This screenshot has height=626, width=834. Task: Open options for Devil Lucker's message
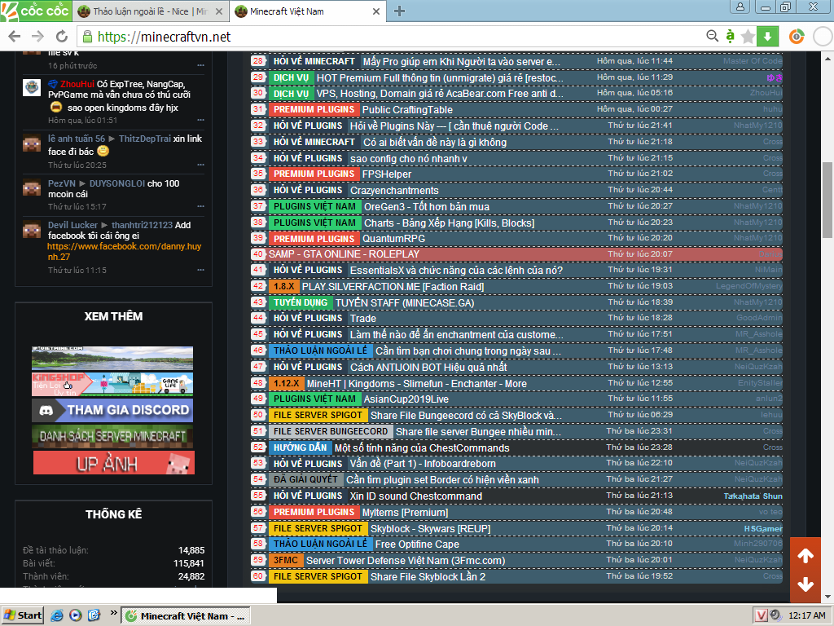200,270
